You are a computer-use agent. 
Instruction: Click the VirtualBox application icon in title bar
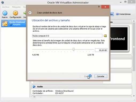click(x=3, y=2)
